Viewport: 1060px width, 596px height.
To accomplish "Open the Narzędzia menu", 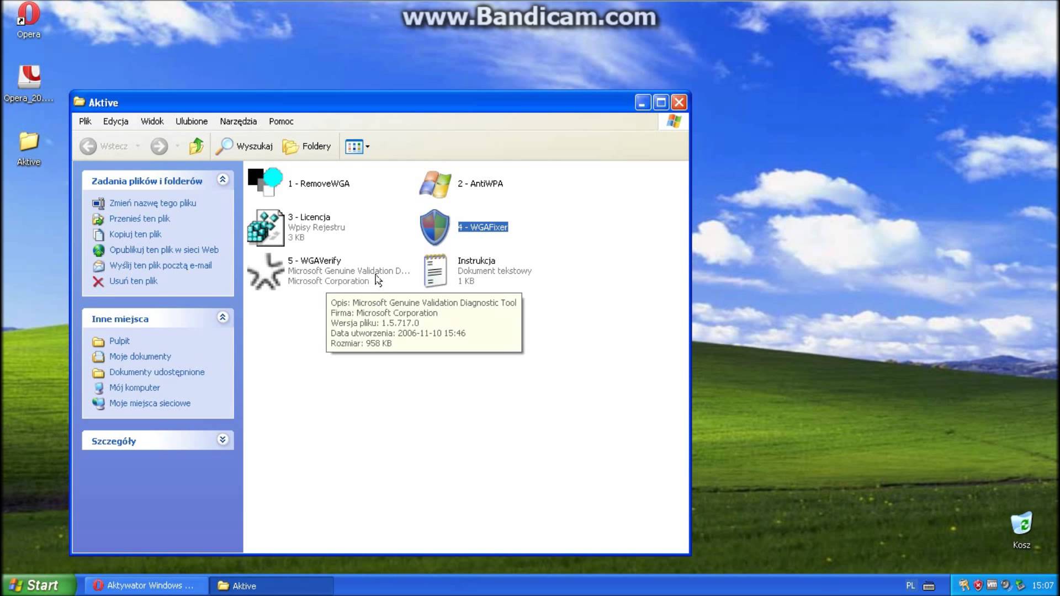I will click(239, 121).
